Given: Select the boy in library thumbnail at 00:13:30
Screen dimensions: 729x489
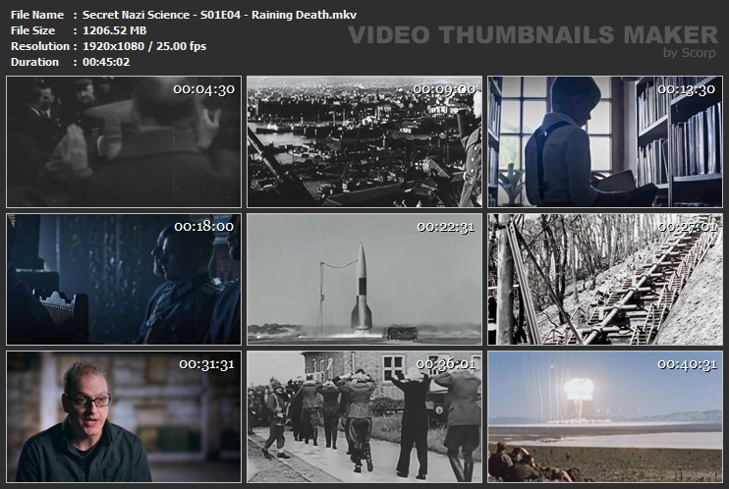Looking at the screenshot, I should 605,141.
